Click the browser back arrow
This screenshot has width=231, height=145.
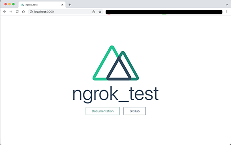(x=5, y=12)
